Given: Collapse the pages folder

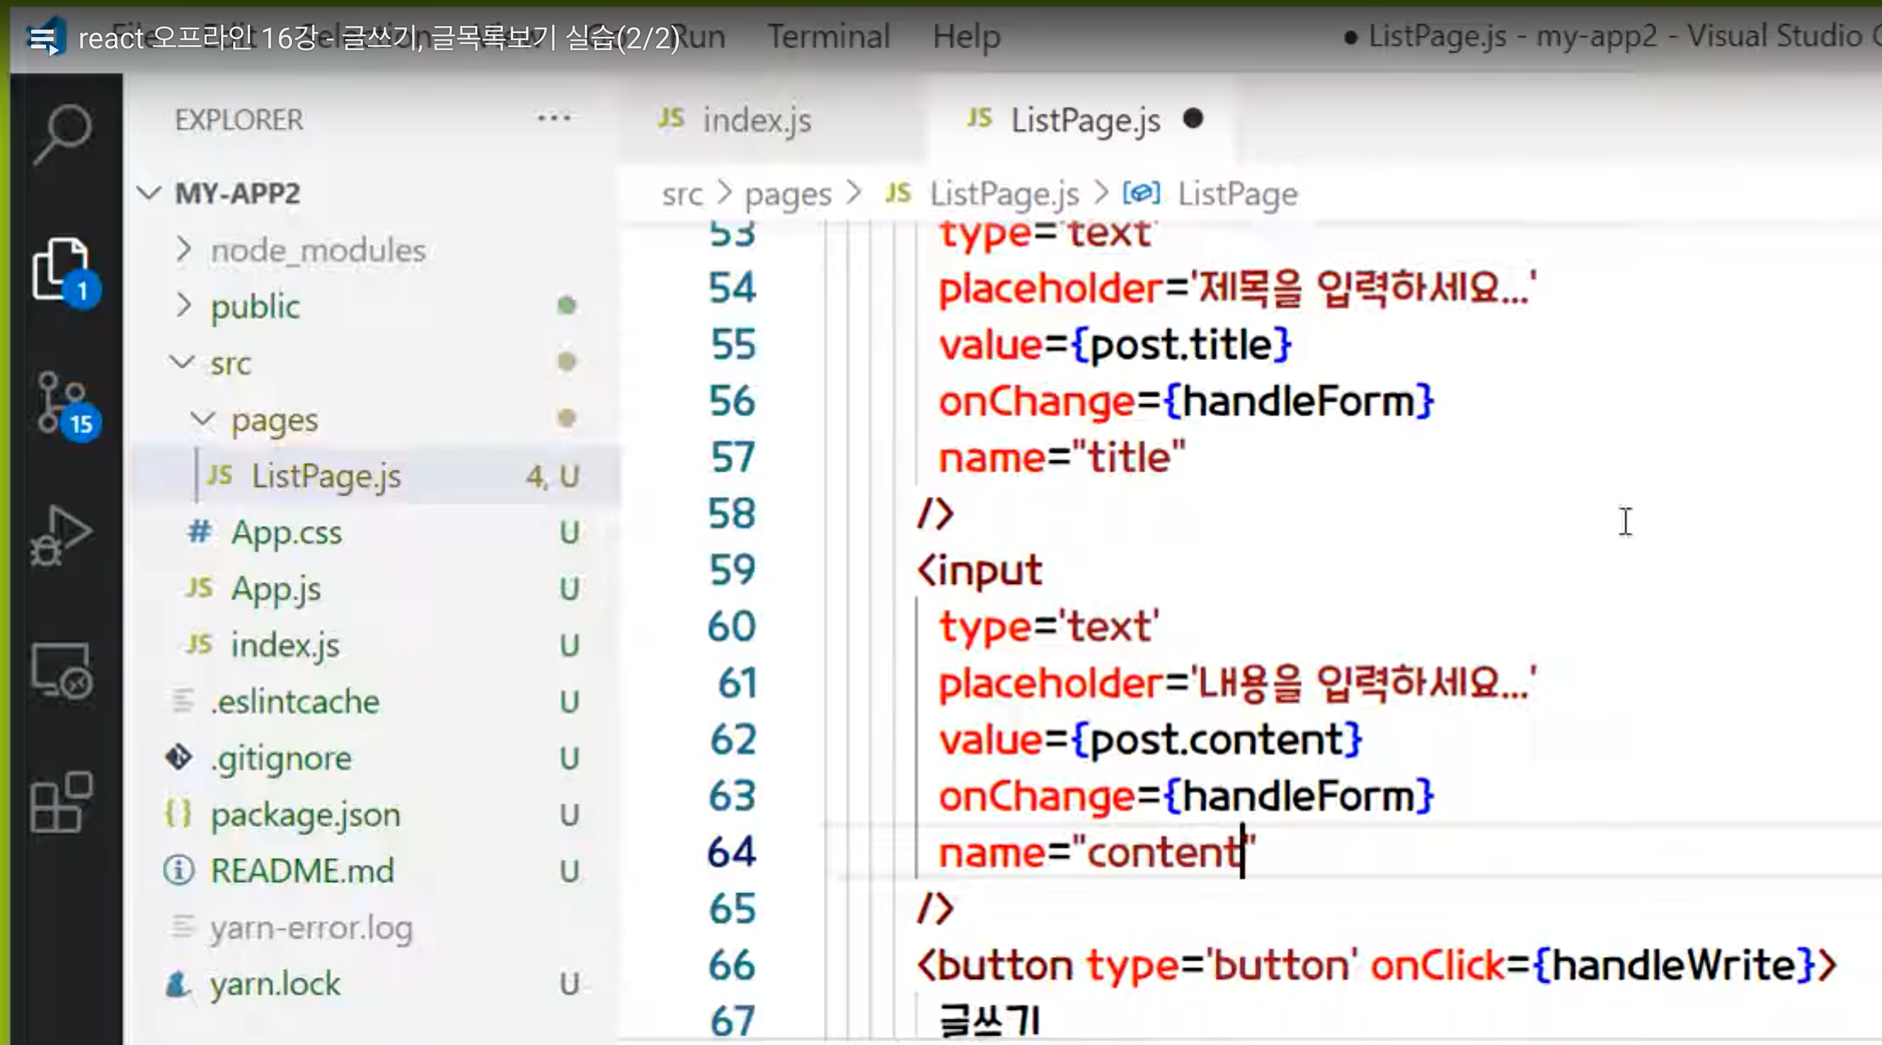Looking at the screenshot, I should 202,418.
